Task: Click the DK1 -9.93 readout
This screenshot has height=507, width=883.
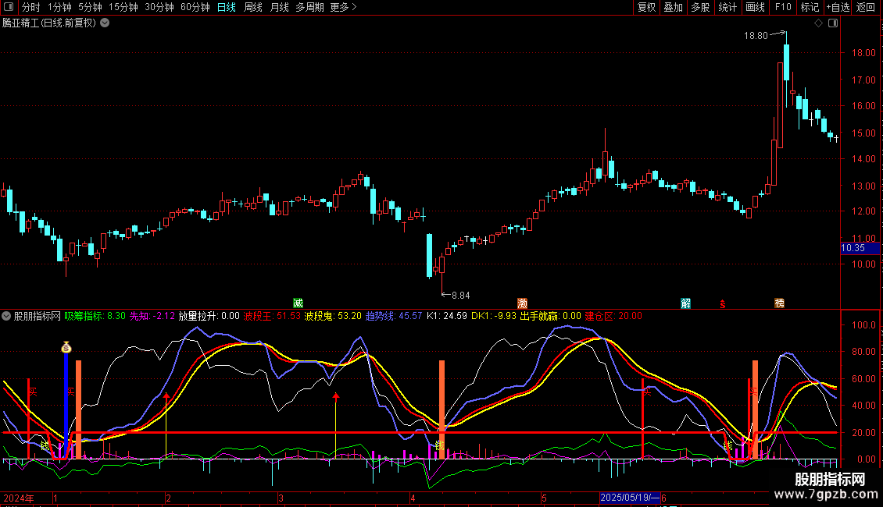Action: click(494, 316)
